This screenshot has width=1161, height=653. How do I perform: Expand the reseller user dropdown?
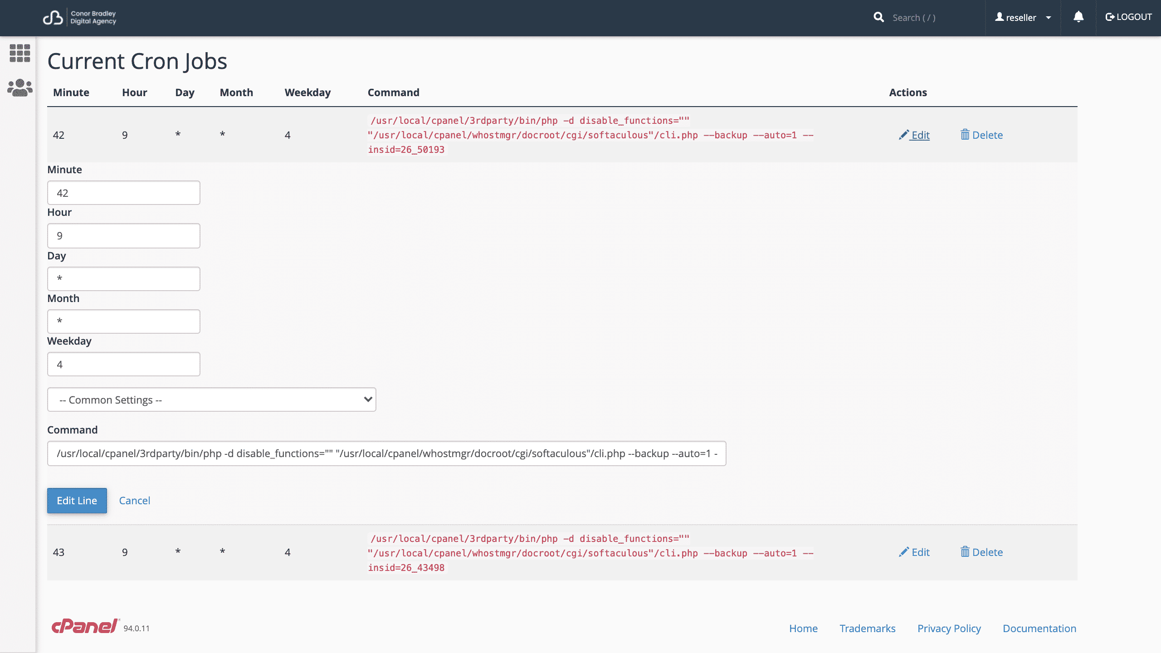[x=1023, y=17]
